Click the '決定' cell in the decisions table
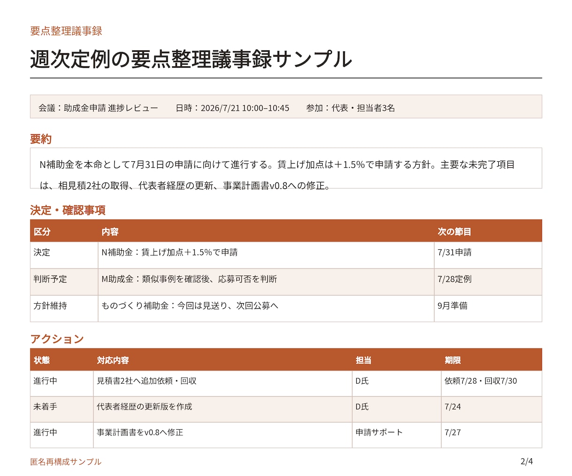The width and height of the screenshot is (572, 476). pos(42,252)
